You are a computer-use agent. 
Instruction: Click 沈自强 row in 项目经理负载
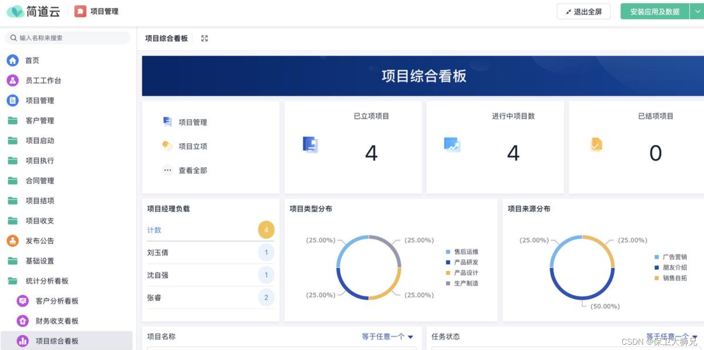(210, 275)
